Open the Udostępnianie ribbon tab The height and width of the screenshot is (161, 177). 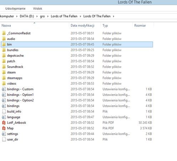[15, 9]
